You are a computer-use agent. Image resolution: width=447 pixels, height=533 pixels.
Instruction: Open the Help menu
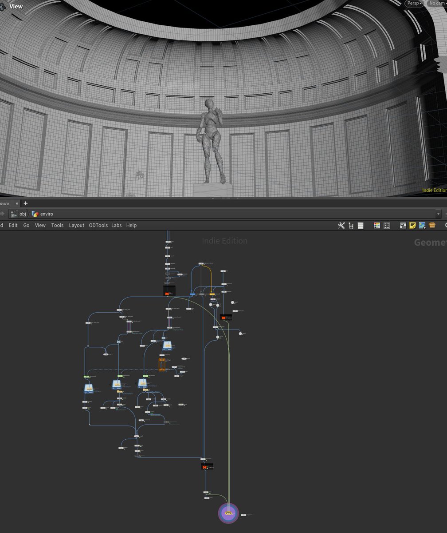tap(131, 225)
